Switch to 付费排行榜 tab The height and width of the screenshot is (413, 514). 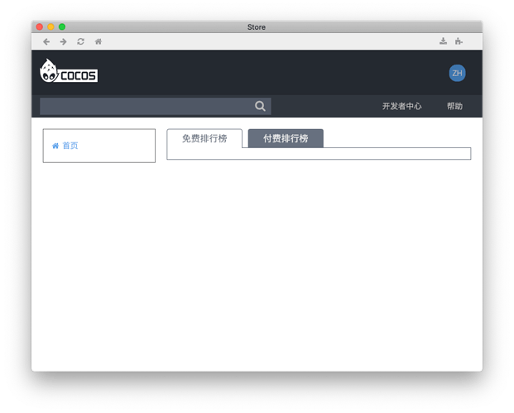(x=286, y=138)
